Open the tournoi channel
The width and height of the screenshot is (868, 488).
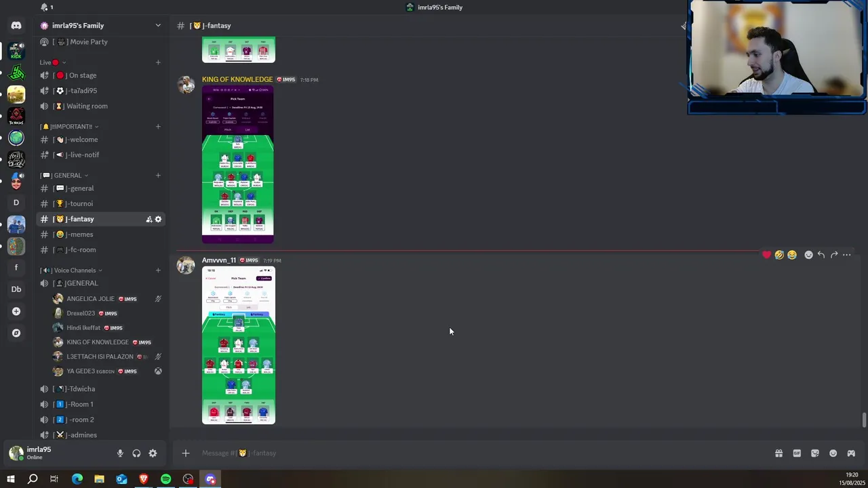point(102,204)
